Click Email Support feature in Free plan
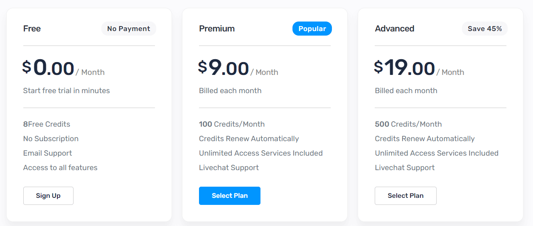Viewport: 533px width, 226px height. tap(47, 153)
